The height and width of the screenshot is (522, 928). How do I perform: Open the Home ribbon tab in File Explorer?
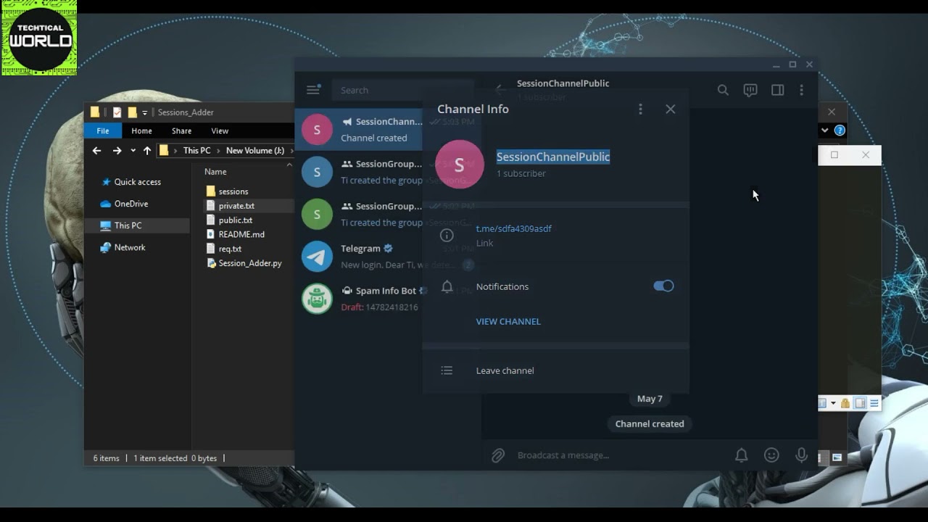click(x=141, y=130)
